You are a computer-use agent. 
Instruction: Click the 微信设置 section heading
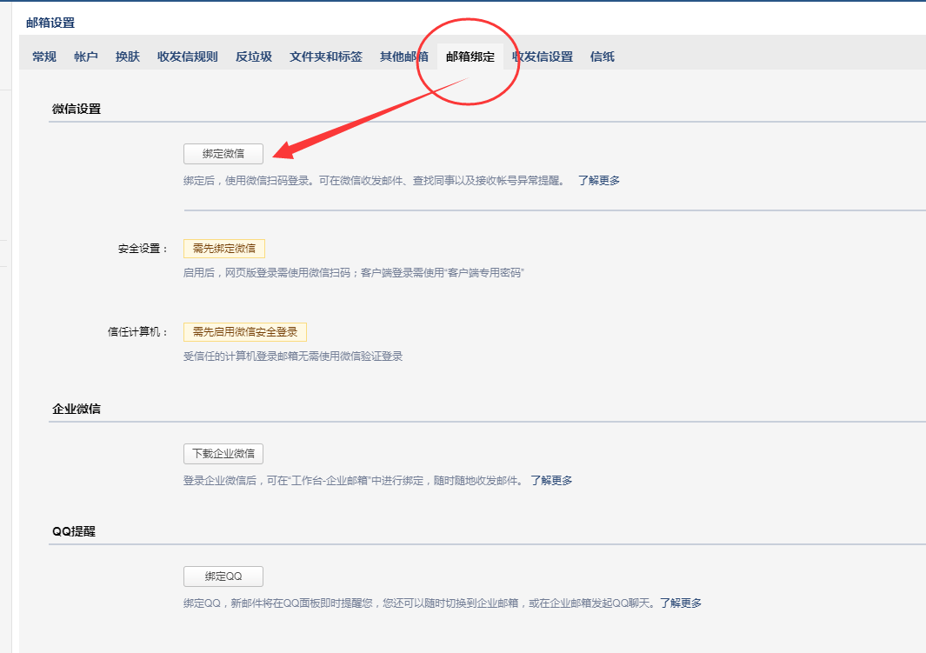77,110
